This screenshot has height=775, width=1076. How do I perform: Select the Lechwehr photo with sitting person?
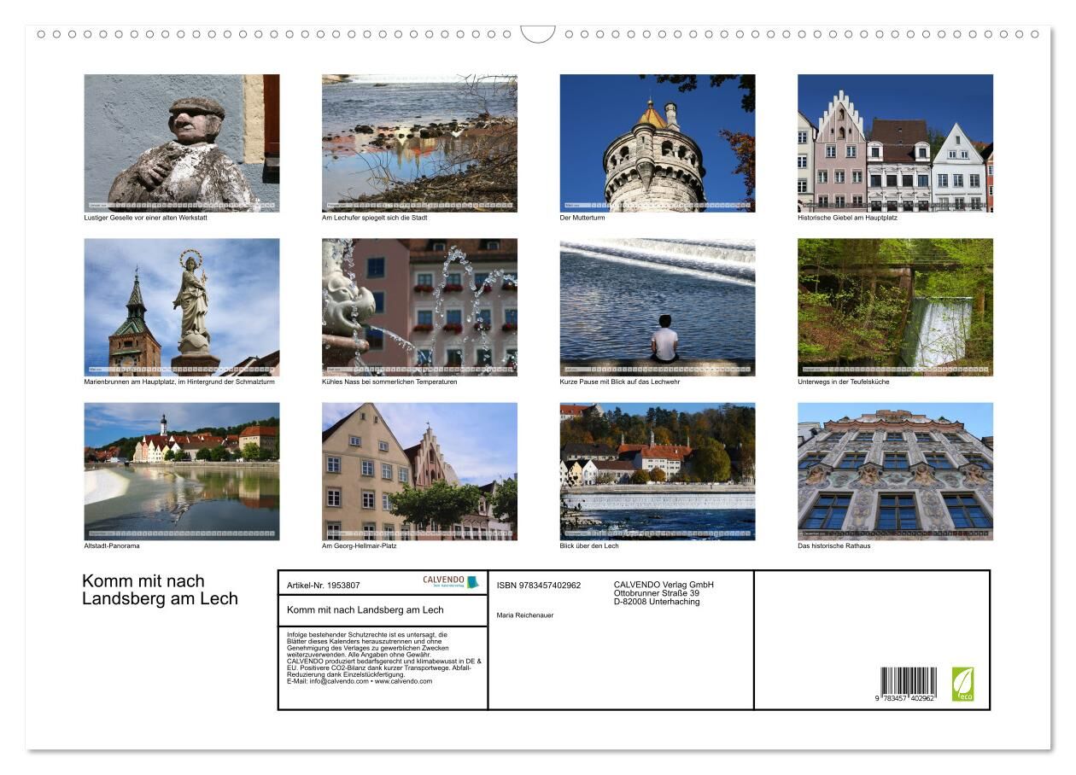point(657,307)
